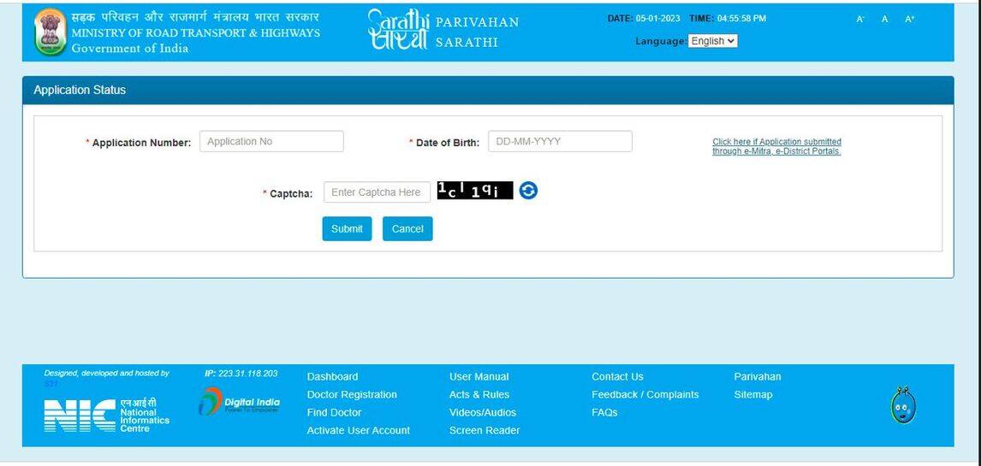Open the blue chatbot mascot icon
Screen dimensions: 981x466
pyautogui.click(x=903, y=405)
